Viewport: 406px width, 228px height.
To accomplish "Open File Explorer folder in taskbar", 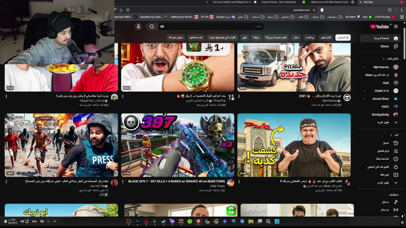I will pyautogui.click(x=251, y=222).
